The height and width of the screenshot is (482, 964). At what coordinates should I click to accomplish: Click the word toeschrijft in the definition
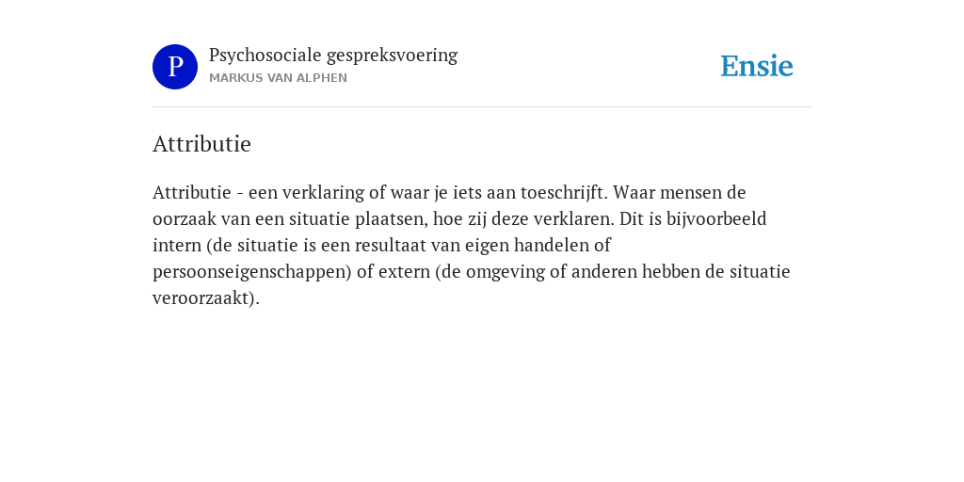(564, 192)
